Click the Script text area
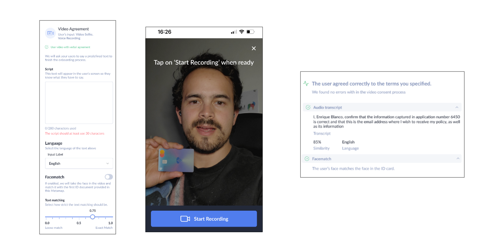 pyautogui.click(x=79, y=103)
